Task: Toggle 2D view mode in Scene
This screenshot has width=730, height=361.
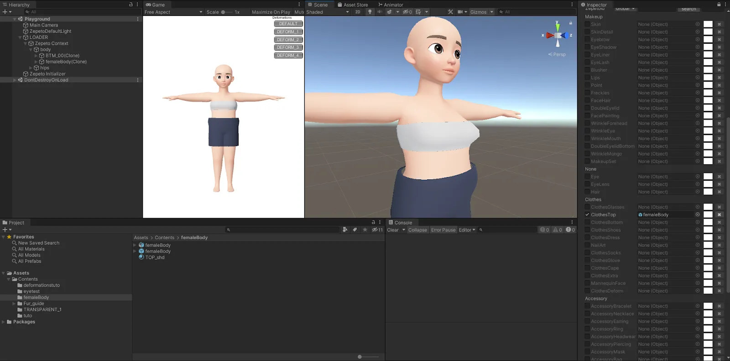Action: pyautogui.click(x=358, y=12)
